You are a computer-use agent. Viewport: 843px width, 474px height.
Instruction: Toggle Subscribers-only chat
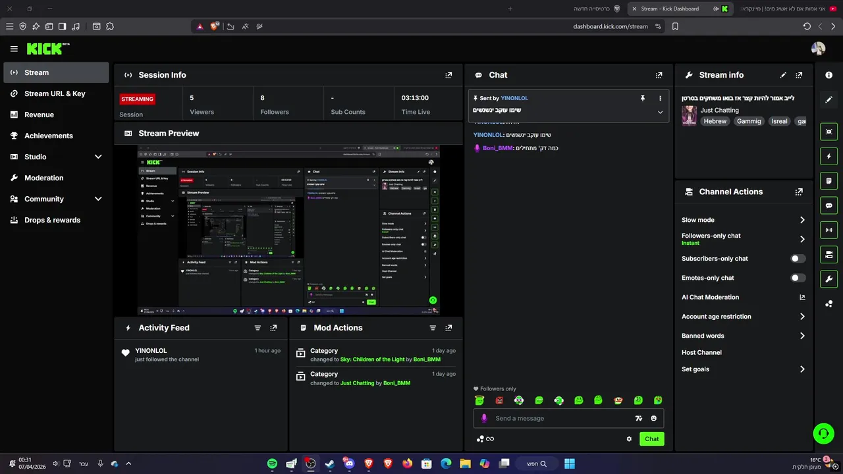pyautogui.click(x=798, y=259)
